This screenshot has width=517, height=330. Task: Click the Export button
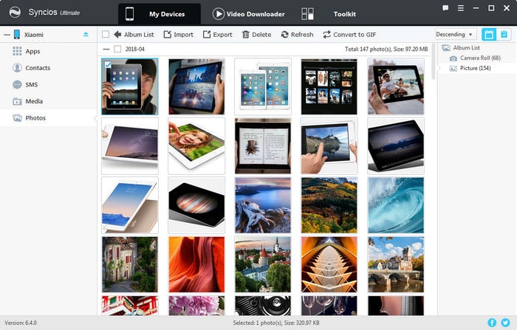tap(218, 34)
